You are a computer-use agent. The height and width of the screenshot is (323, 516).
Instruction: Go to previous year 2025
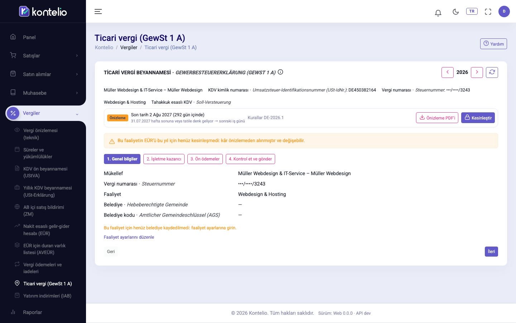point(448,72)
